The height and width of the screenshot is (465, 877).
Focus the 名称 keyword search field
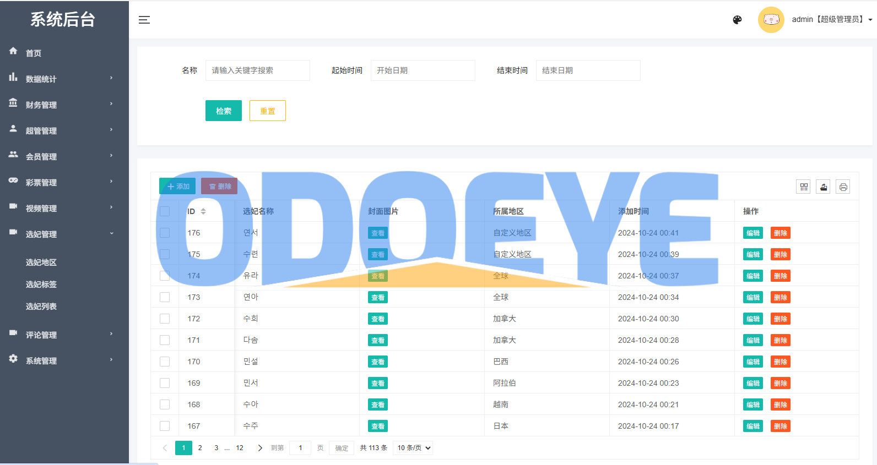(257, 70)
